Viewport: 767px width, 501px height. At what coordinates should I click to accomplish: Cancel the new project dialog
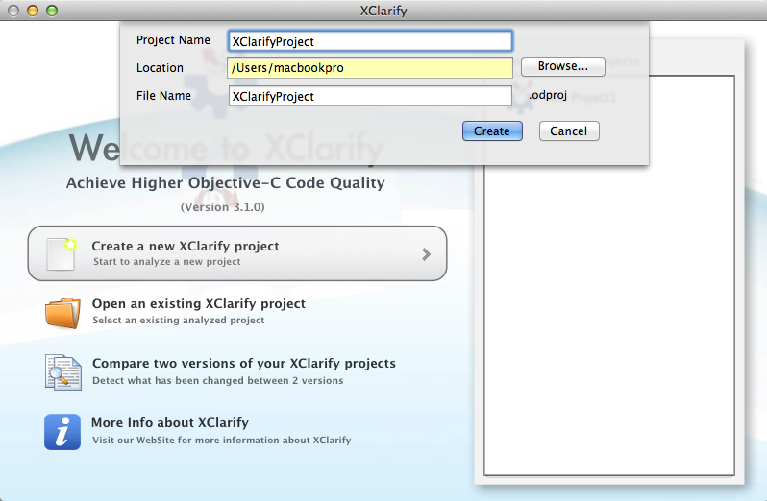click(x=569, y=131)
